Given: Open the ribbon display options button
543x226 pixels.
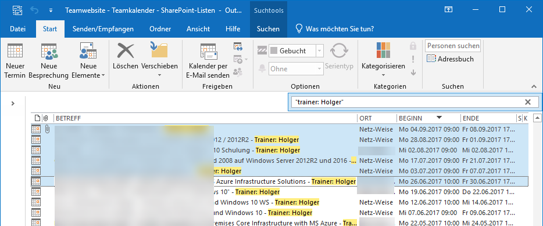Looking at the screenshot, I should click(x=449, y=10).
